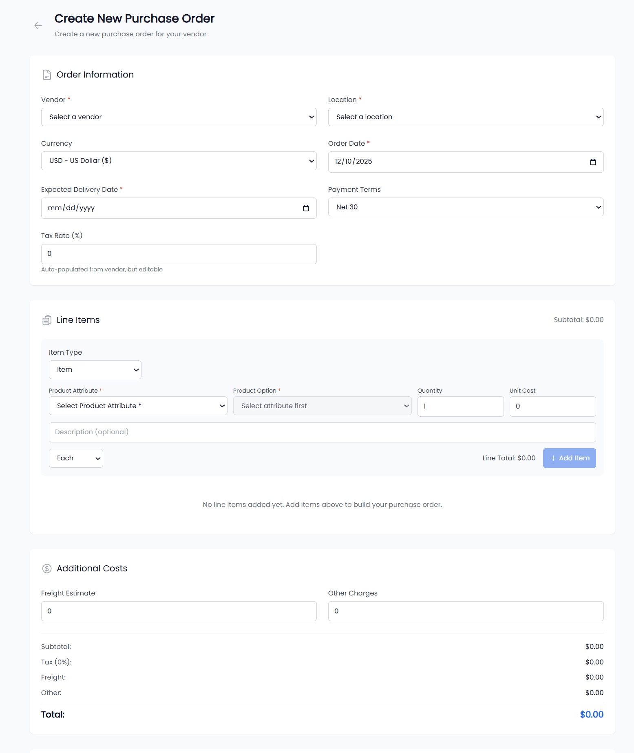Open the Payment Terms dropdown
This screenshot has height=753, width=634.
[466, 207]
